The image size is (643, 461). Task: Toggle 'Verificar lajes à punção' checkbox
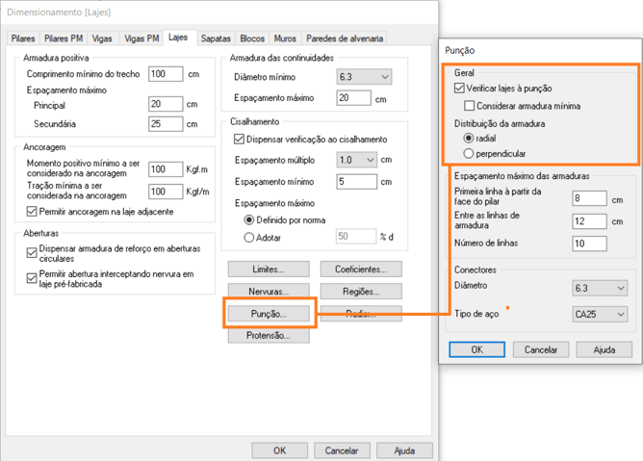tap(460, 89)
